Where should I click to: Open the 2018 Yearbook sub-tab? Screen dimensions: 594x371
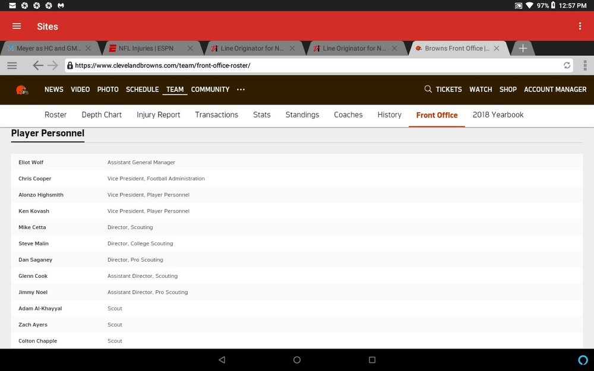[498, 115]
